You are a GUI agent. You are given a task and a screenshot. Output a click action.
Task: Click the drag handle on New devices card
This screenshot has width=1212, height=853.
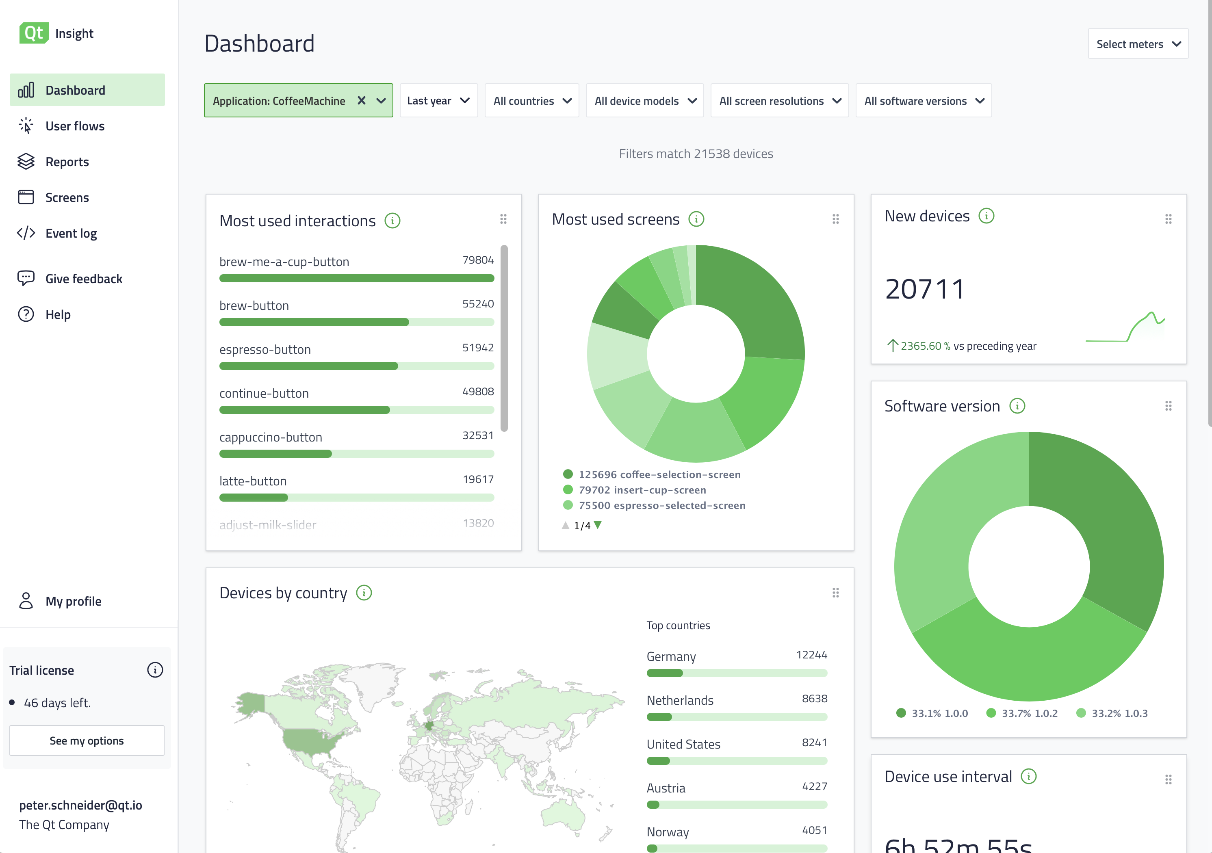pyautogui.click(x=1168, y=219)
